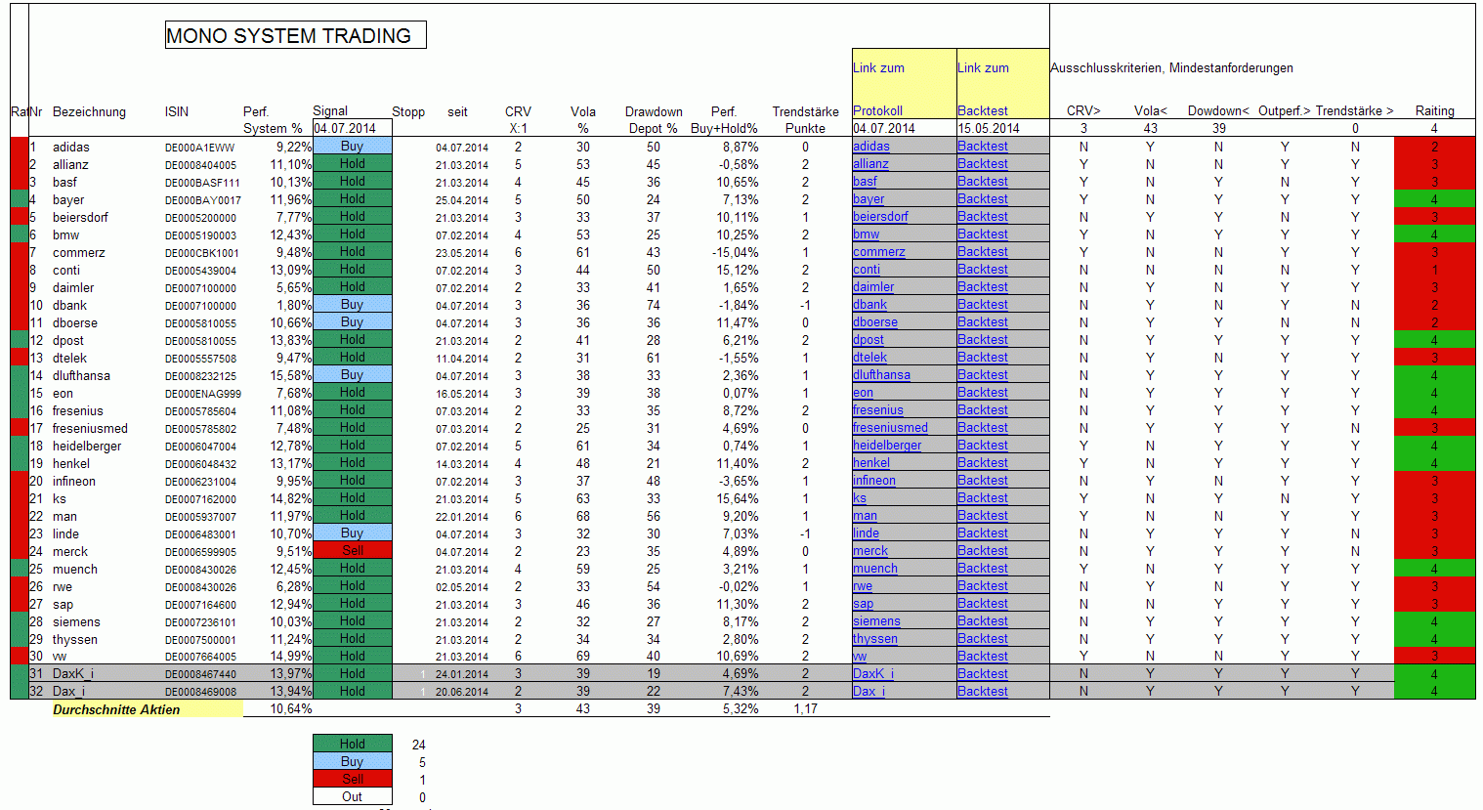Select the "Drawdown" column header

654,111
